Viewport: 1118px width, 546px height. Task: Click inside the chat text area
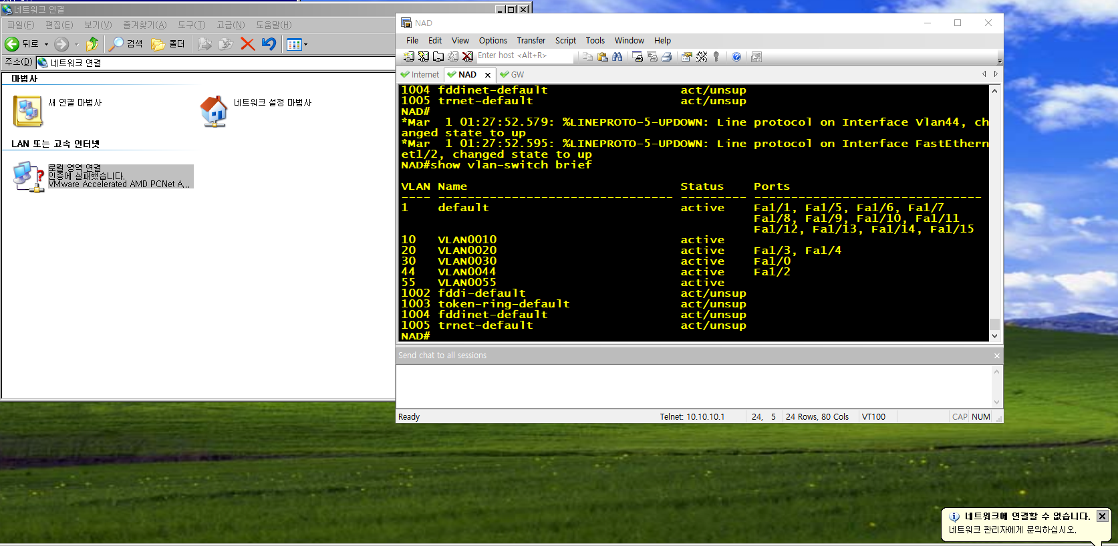click(x=694, y=386)
